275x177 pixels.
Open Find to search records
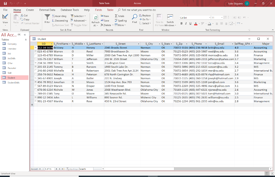(x=134, y=19)
